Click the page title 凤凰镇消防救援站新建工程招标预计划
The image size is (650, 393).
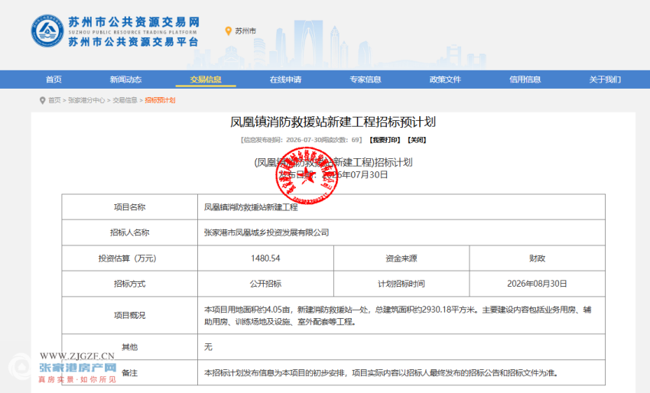333,122
